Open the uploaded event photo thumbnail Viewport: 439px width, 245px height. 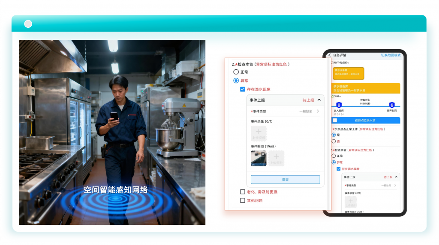pos(258,159)
